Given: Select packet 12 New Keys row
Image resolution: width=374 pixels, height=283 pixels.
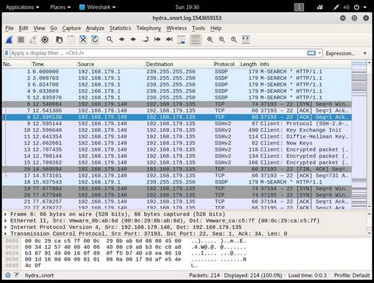Looking at the screenshot, I should pos(177,143).
